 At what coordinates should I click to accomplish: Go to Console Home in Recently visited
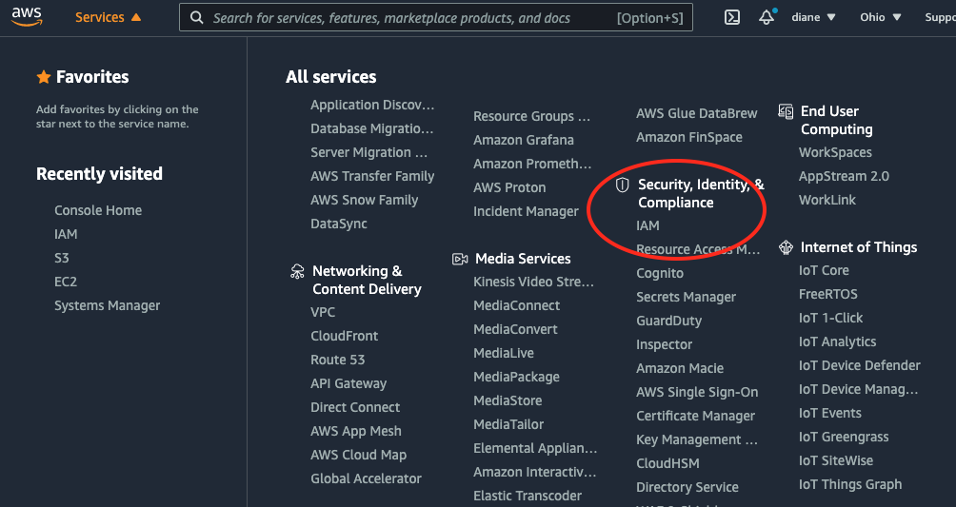[98, 210]
